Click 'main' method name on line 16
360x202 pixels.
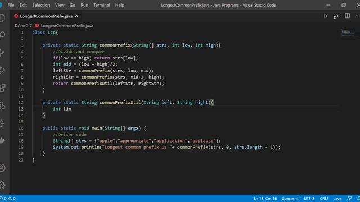coord(97,128)
